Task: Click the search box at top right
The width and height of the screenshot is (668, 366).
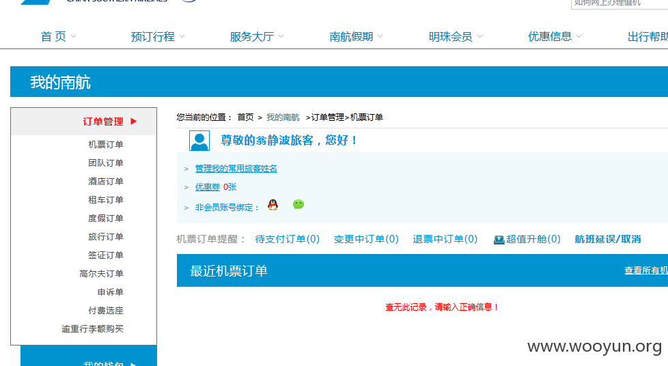Action: (x=620, y=3)
